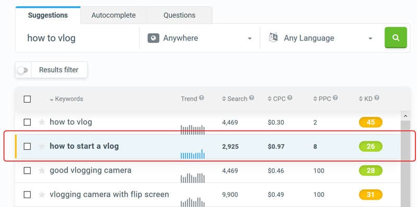Sort by the CPC column
Image resolution: width=417 pixels, height=207 pixels.
[277, 99]
